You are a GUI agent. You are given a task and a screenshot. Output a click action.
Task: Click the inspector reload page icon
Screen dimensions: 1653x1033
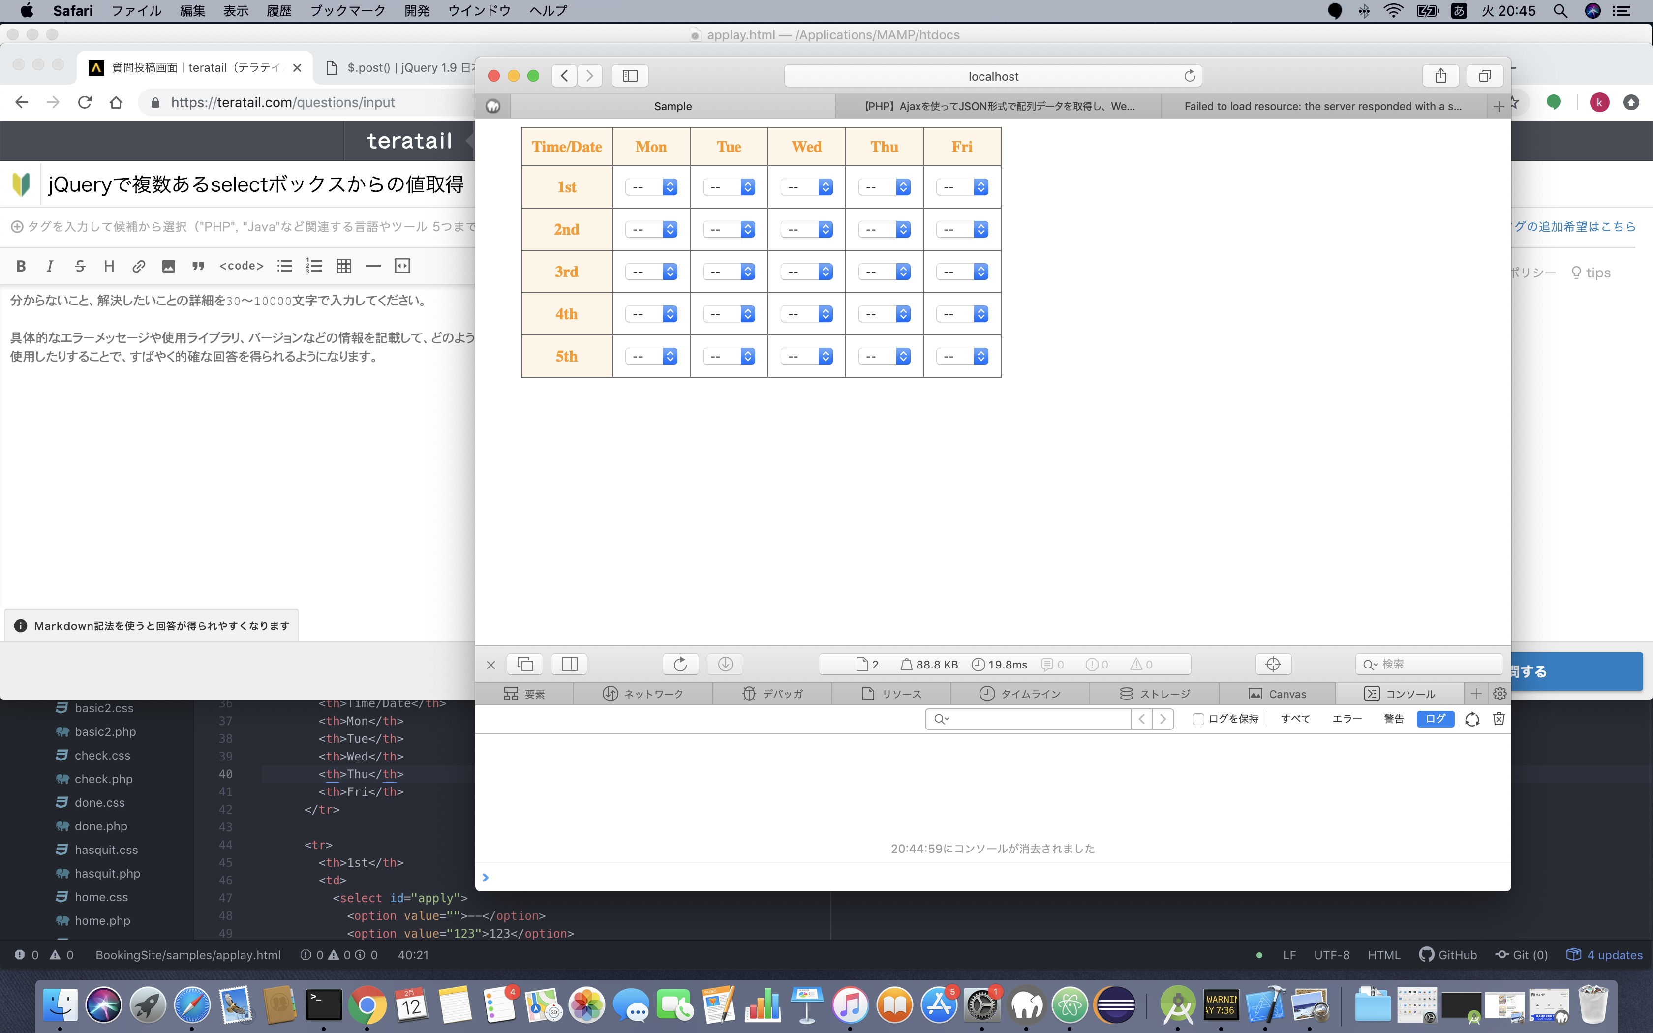pos(679,664)
